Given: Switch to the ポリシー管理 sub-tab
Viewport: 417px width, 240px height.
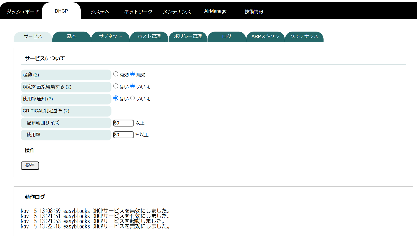Looking at the screenshot, I should [x=188, y=37].
